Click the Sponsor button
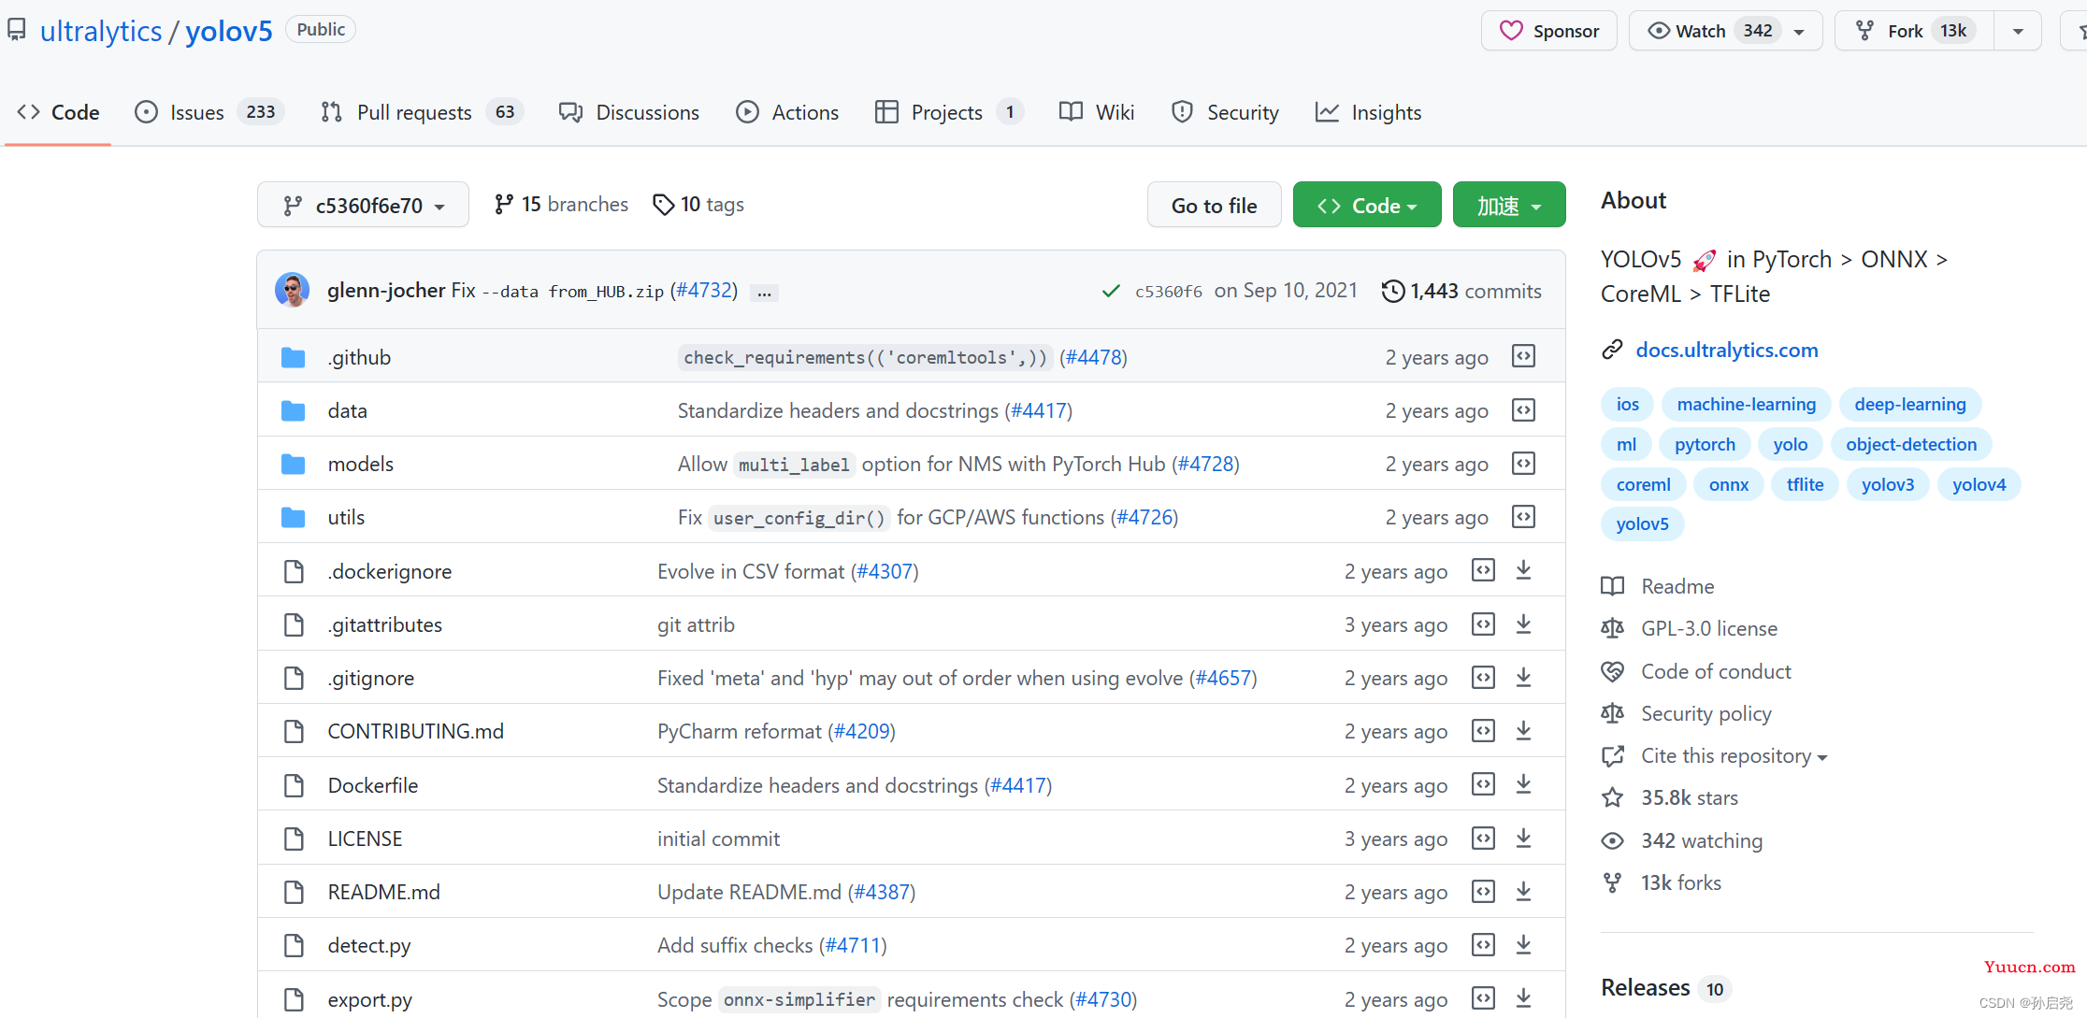This screenshot has width=2087, height=1018. point(1549,31)
